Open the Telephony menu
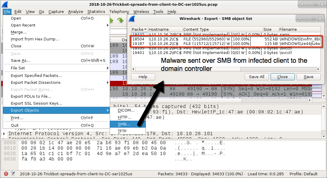The image size is (327, 178). point(119,12)
